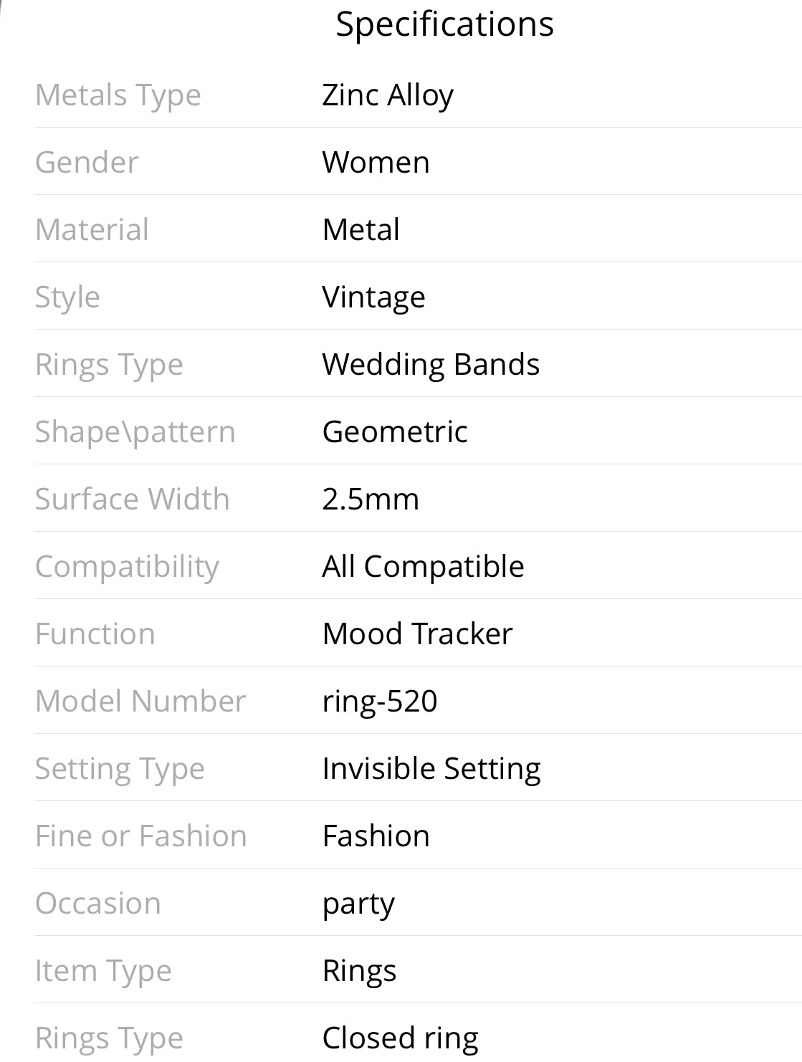The height and width of the screenshot is (1062, 802).
Task: Select the Shape\pattern label
Action: tap(135, 432)
